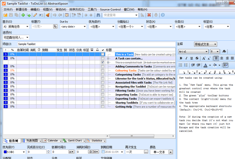Add a new subtask with the small green plus
The height and width of the screenshot is (159, 235).
point(29,15)
